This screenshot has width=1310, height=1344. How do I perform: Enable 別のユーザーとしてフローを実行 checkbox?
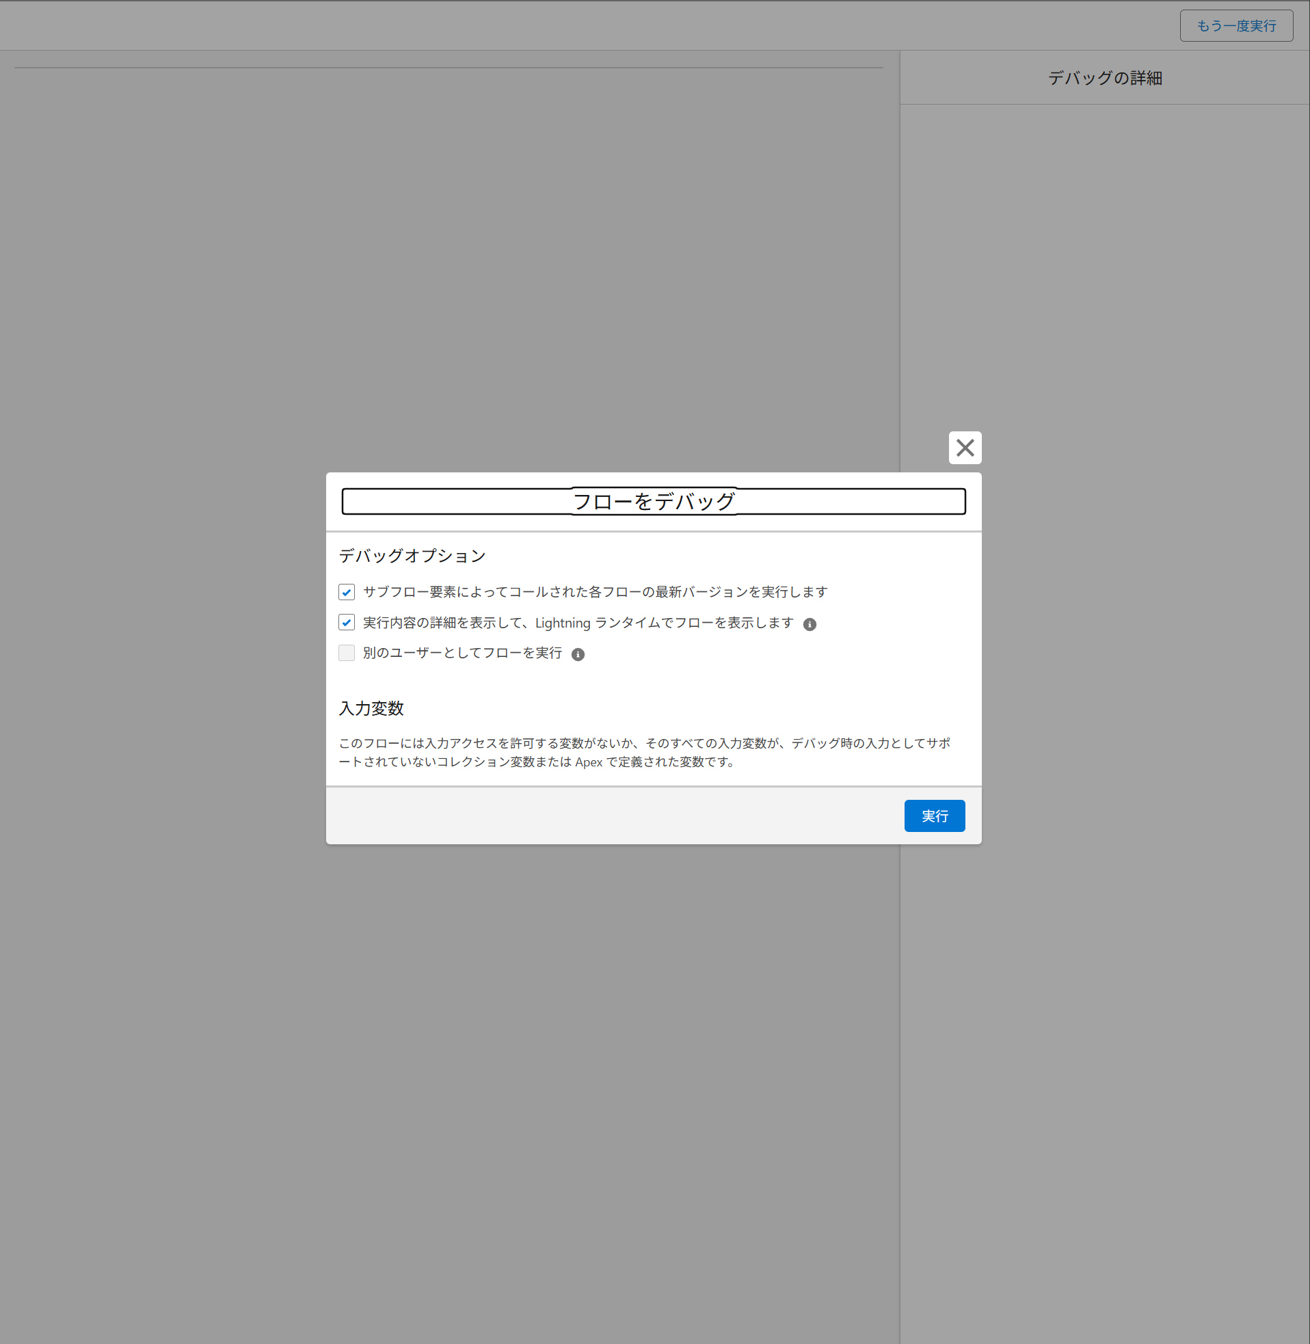[347, 653]
